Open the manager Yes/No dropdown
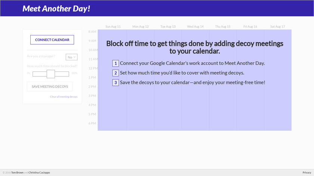This screenshot has height=176, width=314. pyautogui.click(x=71, y=57)
